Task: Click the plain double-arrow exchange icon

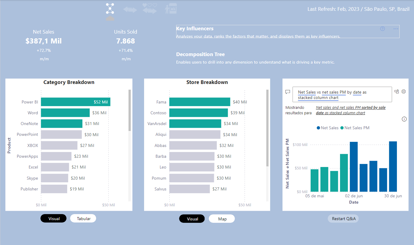Action: 130,10
